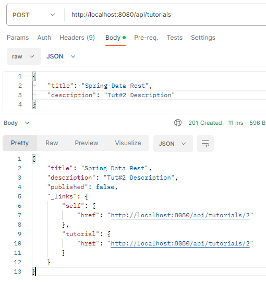Open the Headers (9) tab

coord(77,38)
